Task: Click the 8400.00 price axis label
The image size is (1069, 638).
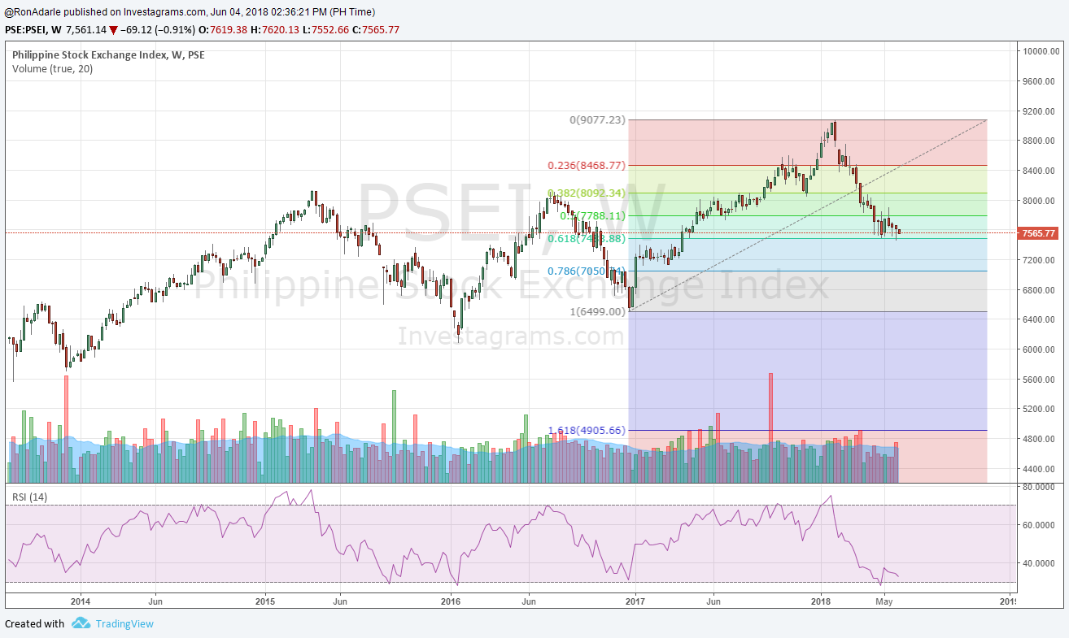Action: 1039,171
